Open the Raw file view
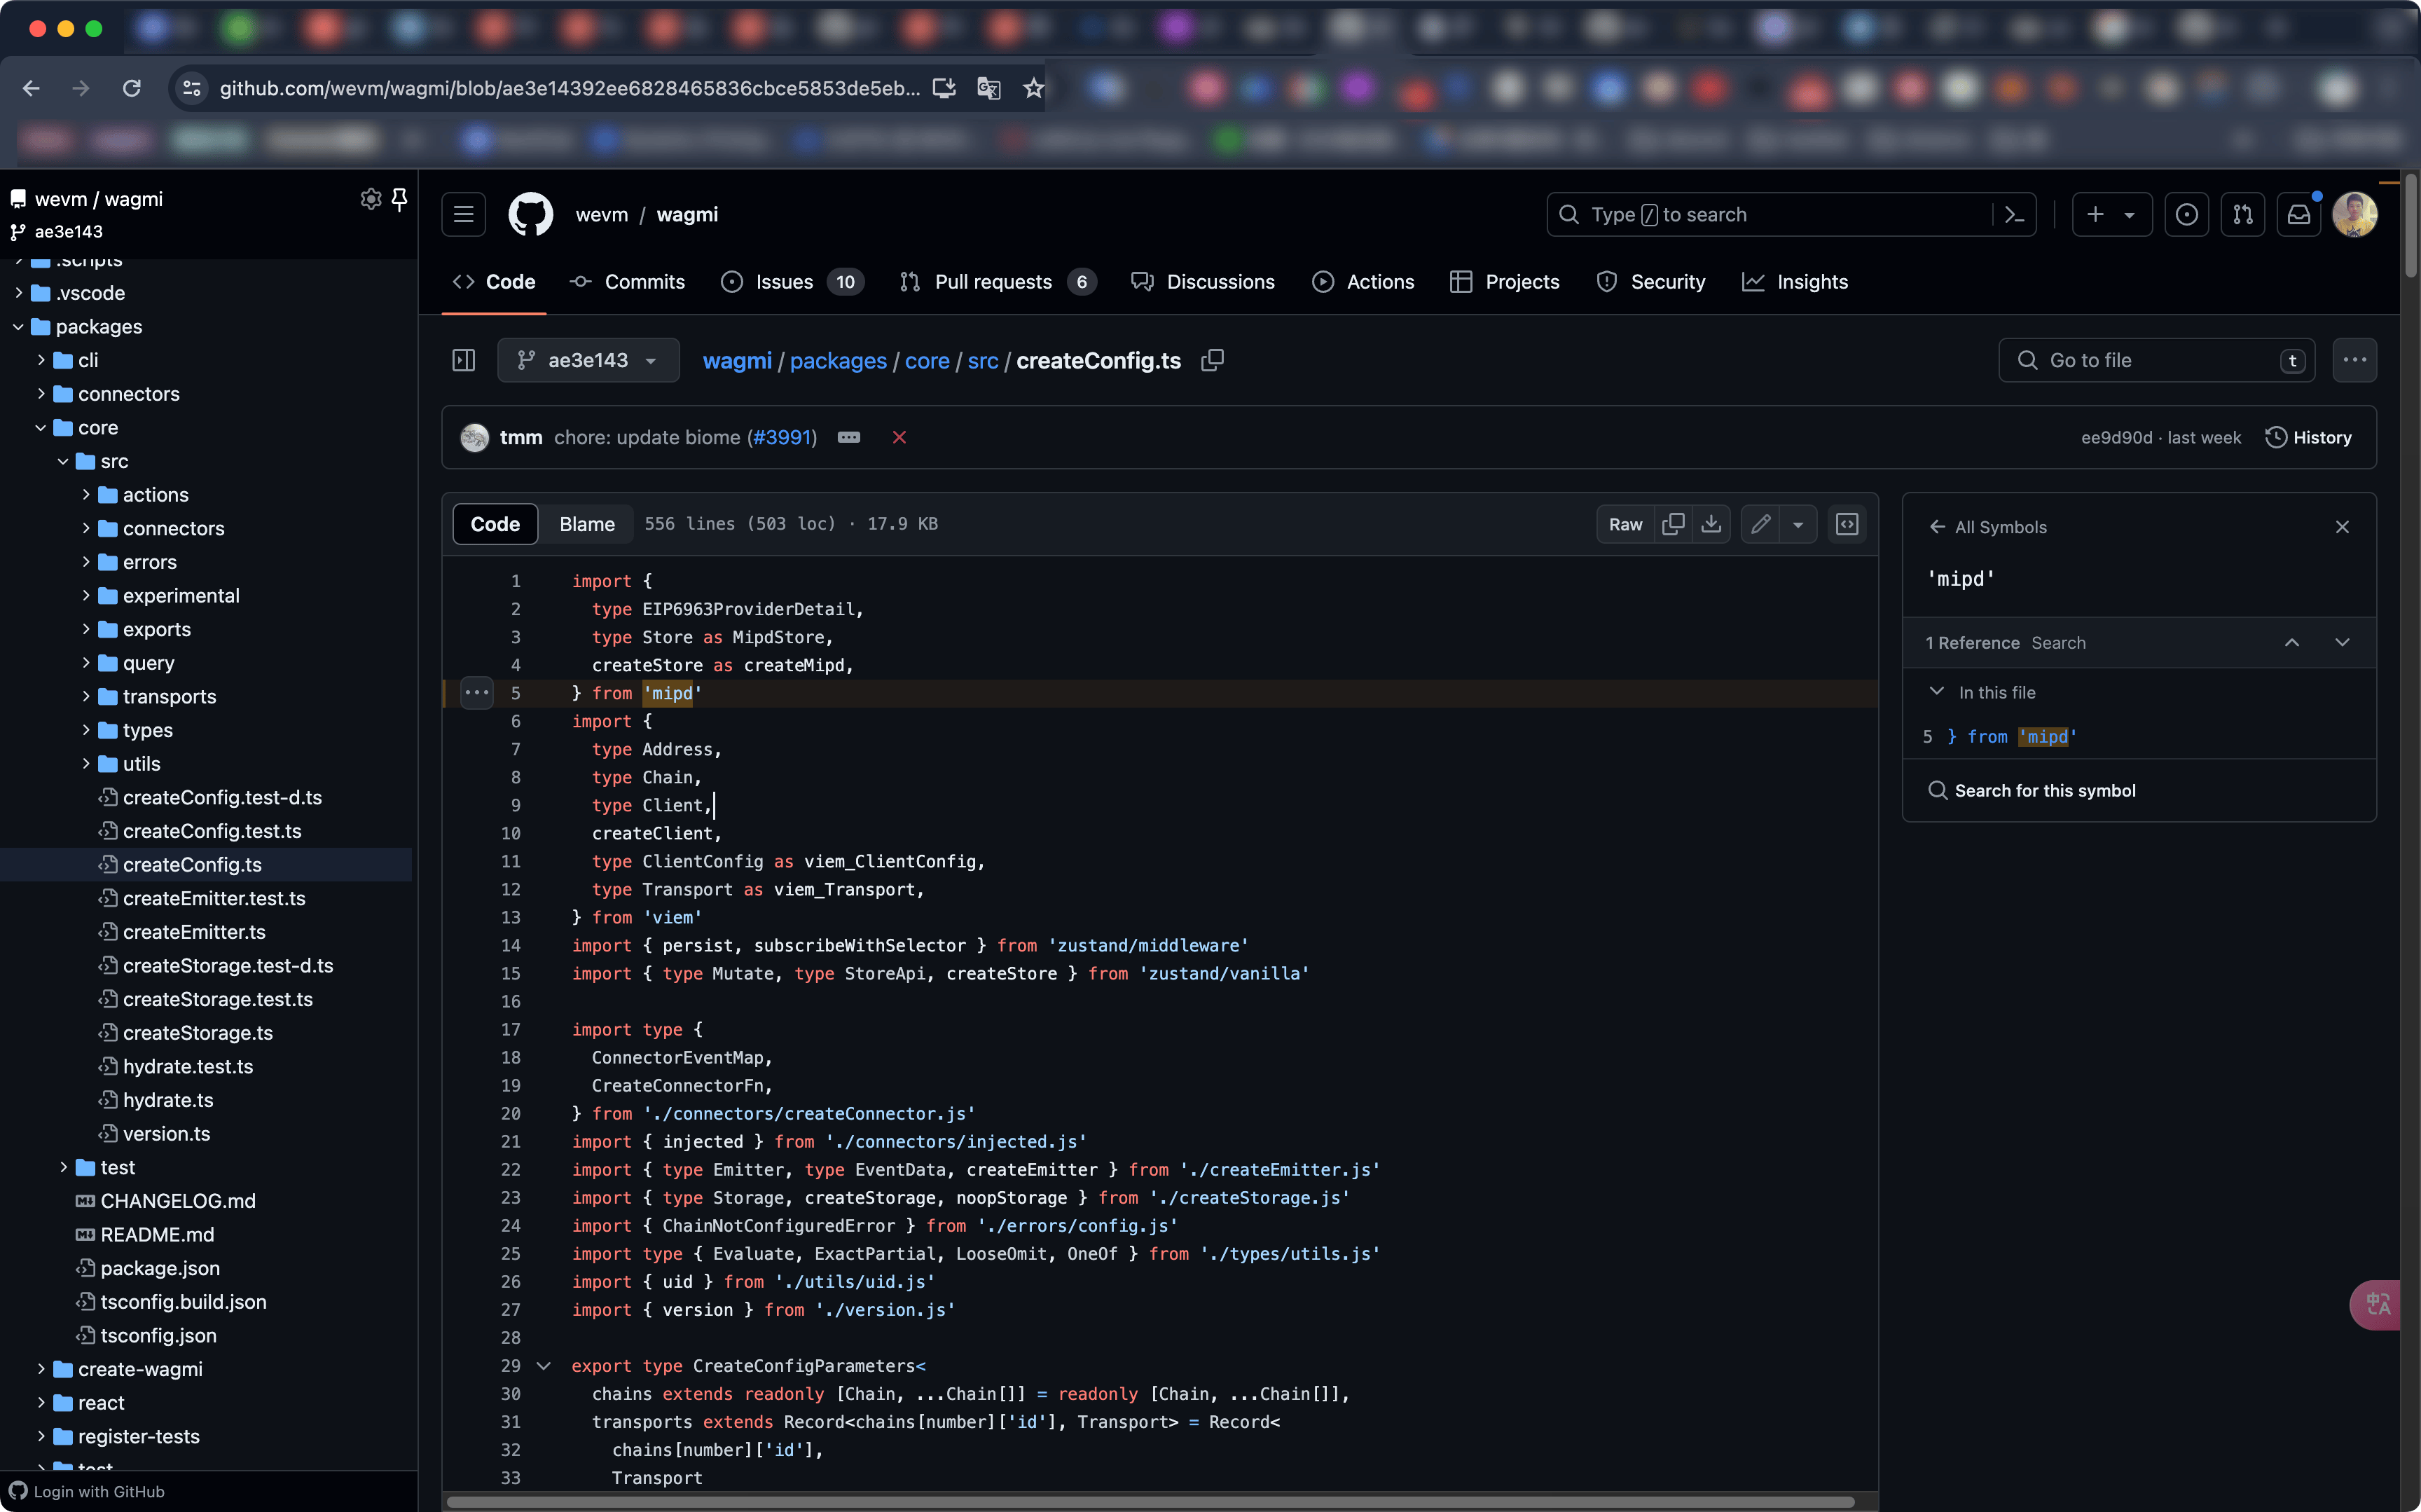The height and width of the screenshot is (1512, 2421). [1625, 524]
